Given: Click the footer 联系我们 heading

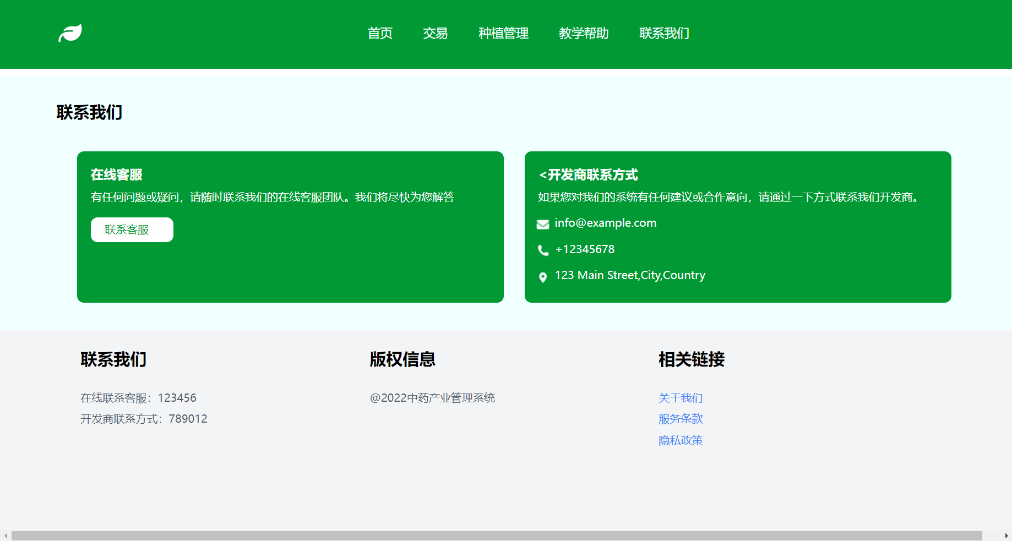Looking at the screenshot, I should 113,359.
